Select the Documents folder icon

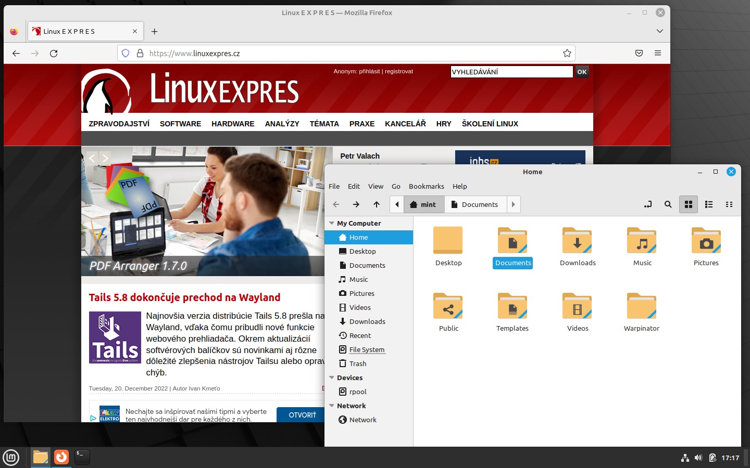coord(513,246)
